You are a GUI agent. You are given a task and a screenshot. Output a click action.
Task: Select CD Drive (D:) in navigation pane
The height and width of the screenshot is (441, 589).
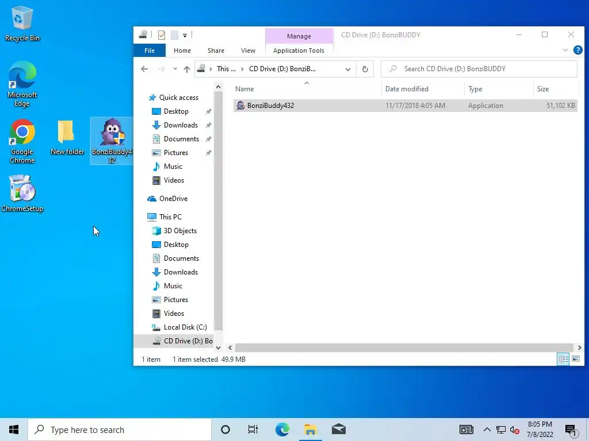click(174, 341)
